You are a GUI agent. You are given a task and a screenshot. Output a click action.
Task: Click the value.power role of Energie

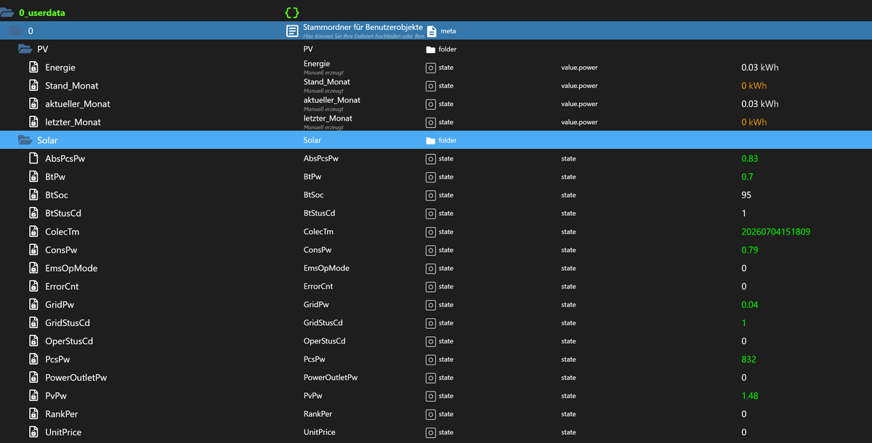[x=579, y=68]
